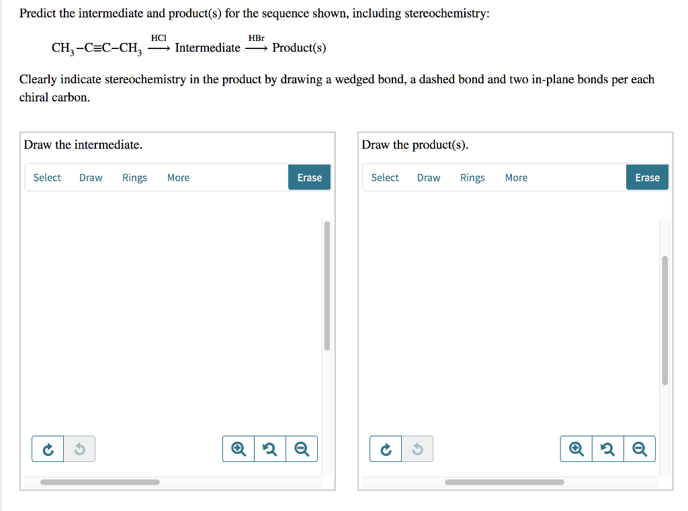
Task: Click the horizontal scrollbar below the product canvas
Action: (504, 482)
